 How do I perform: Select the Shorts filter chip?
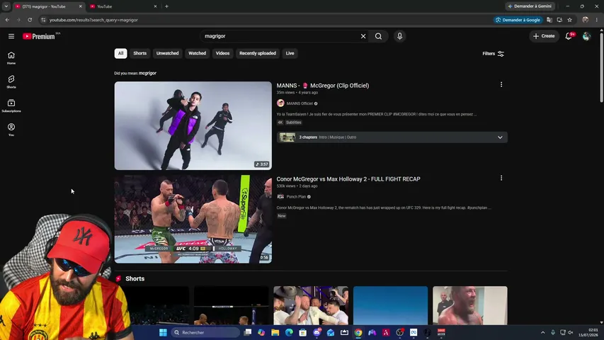[x=139, y=53]
